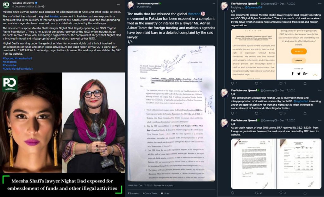View the 7 Retweets list
324x197 pixels.
[x=134, y=194]
